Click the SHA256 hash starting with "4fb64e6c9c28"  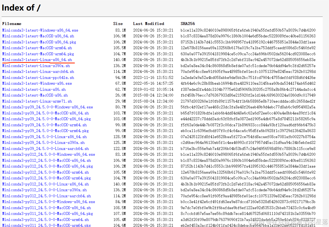(248, 83)
